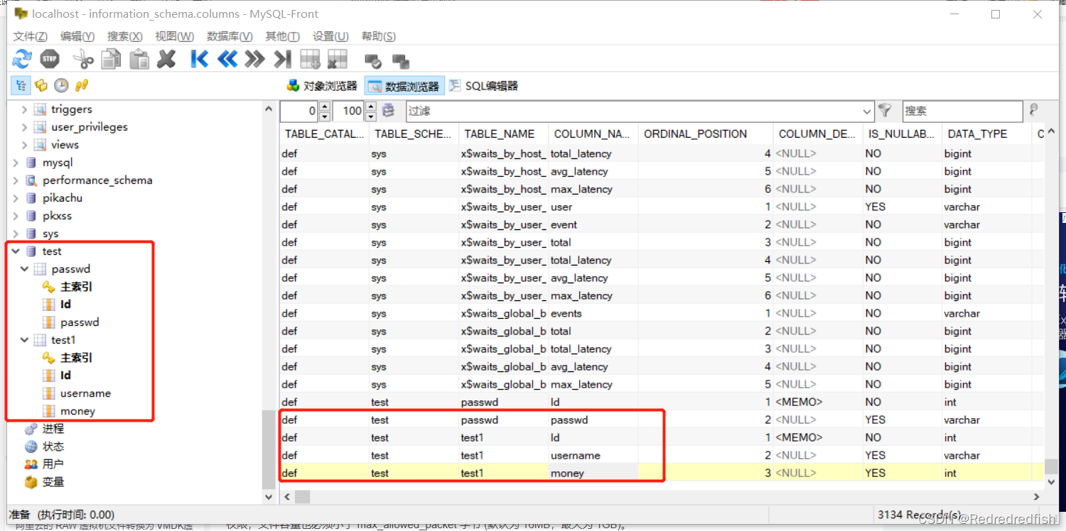Image resolution: width=1066 pixels, height=531 pixels.
Task: Click the Paste clipboard icon
Action: [139, 59]
